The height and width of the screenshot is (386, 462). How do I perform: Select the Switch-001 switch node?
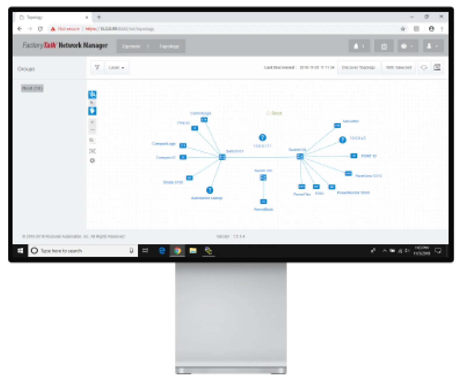tap(222, 157)
